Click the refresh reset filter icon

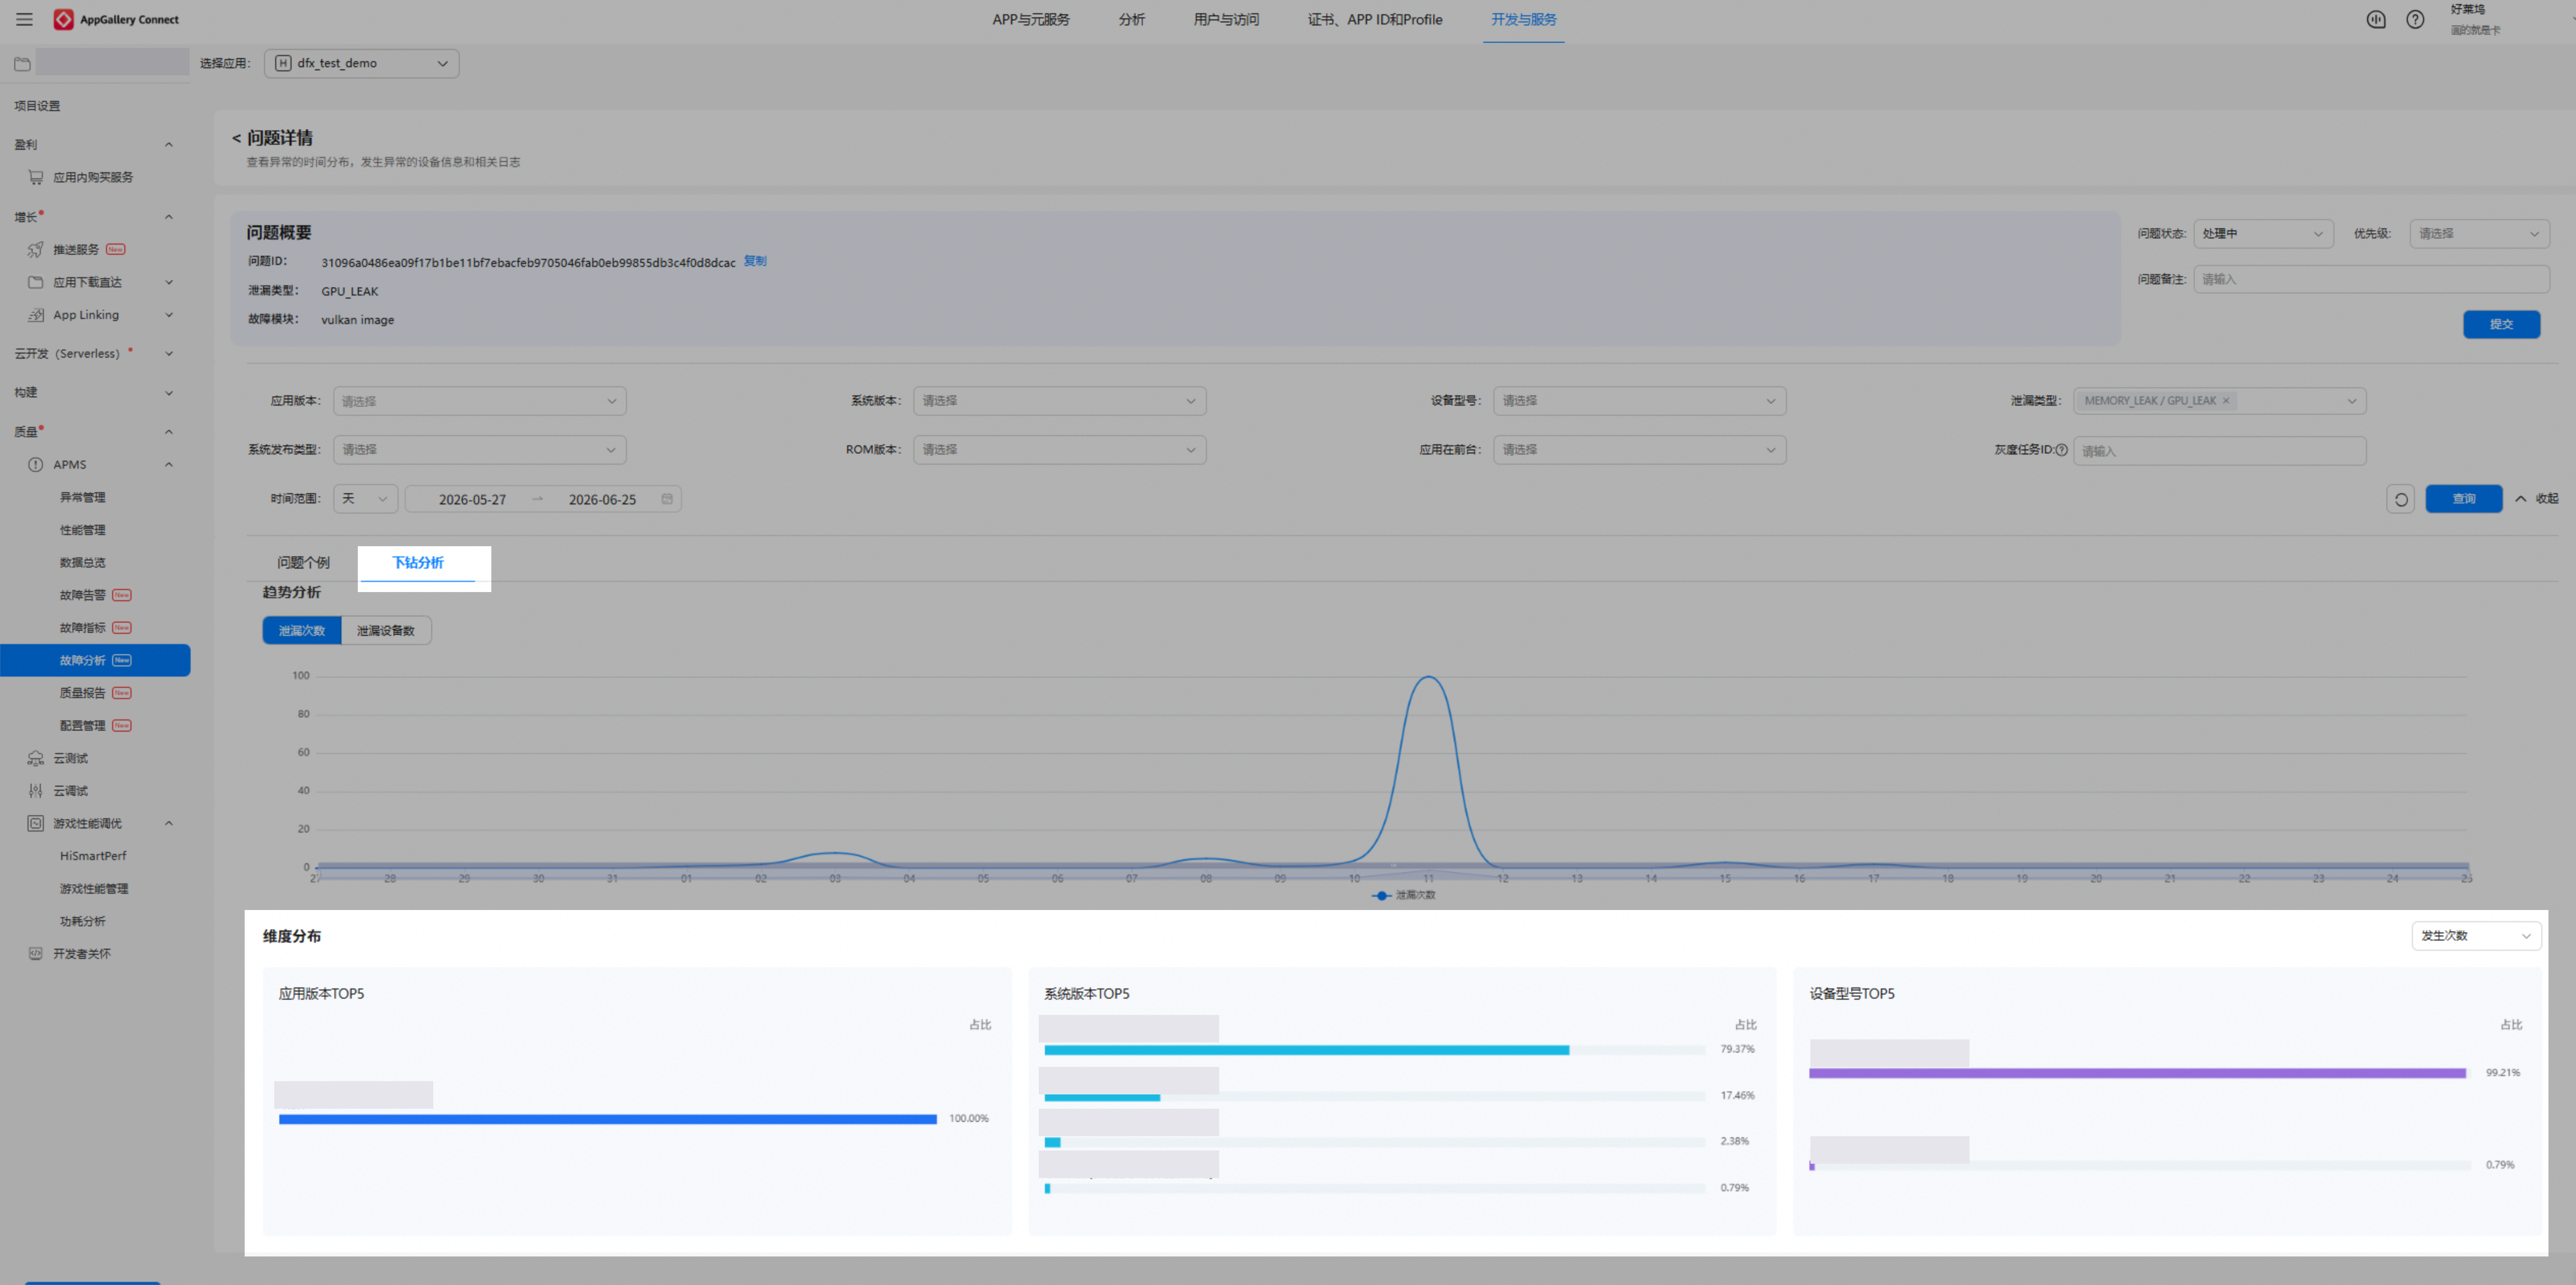click(2400, 499)
